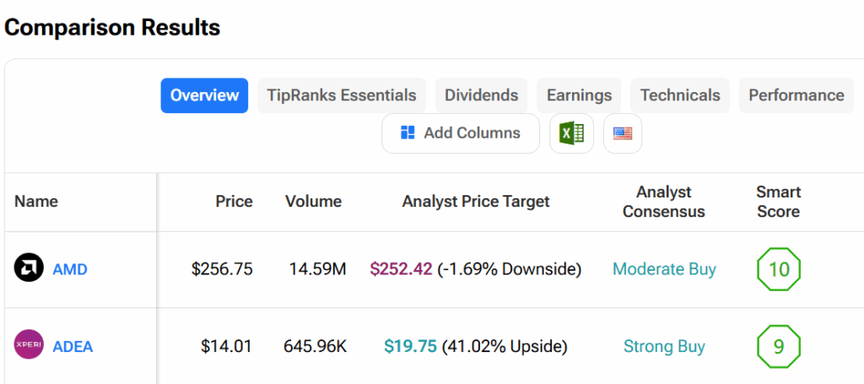Go to the Earnings tab
This screenshot has width=864, height=384.
579,95
